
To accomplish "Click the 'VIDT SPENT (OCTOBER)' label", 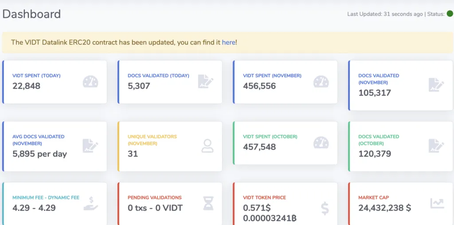I will pyautogui.click(x=270, y=137).
